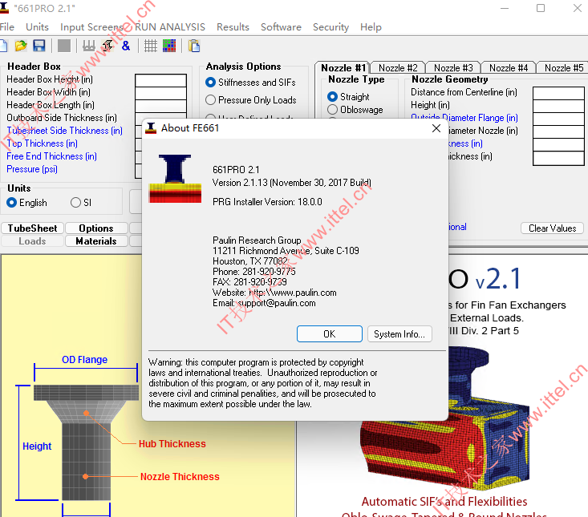Click the gray mesh grid icon
This screenshot has width=588, height=517.
coord(151,46)
